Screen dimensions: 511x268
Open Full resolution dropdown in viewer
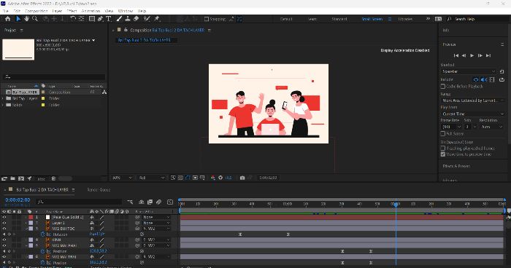(x=152, y=178)
